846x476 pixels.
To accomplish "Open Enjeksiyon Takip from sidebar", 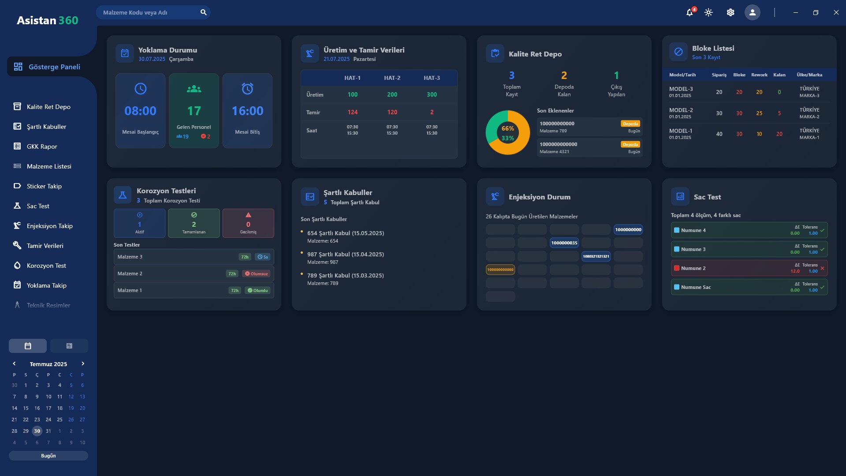I will (x=49, y=226).
